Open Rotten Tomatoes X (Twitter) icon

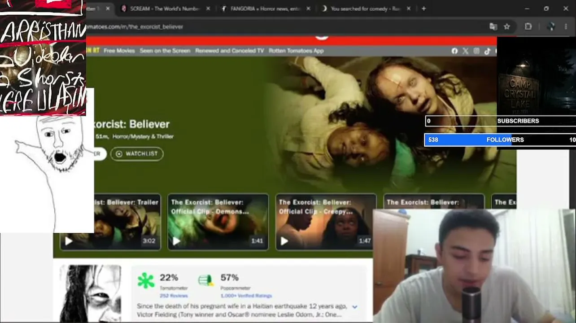[x=465, y=51]
